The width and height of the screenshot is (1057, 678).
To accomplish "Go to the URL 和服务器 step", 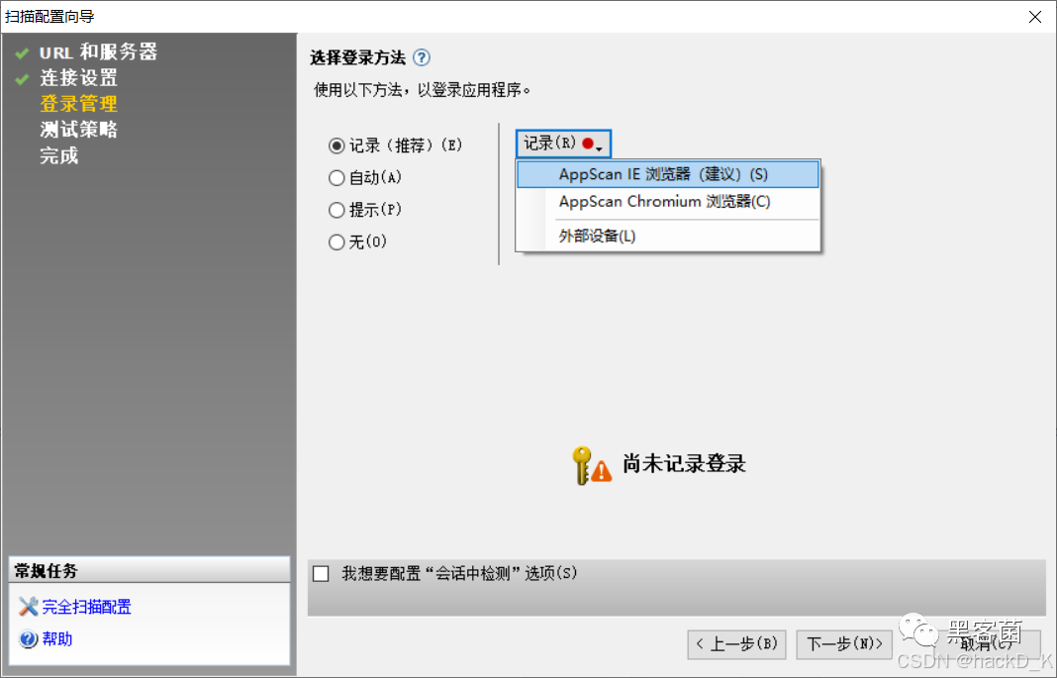I will (98, 51).
